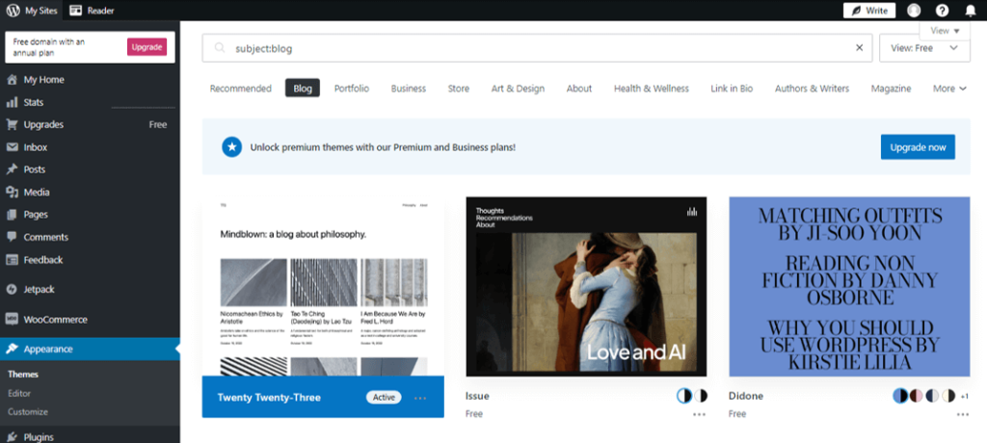
Task: Select the Store category tab
Action: (x=458, y=89)
